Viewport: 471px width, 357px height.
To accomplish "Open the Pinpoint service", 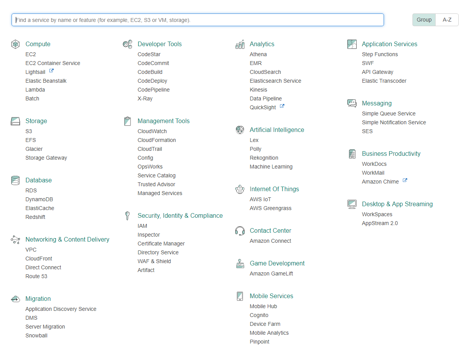I will point(260,342).
